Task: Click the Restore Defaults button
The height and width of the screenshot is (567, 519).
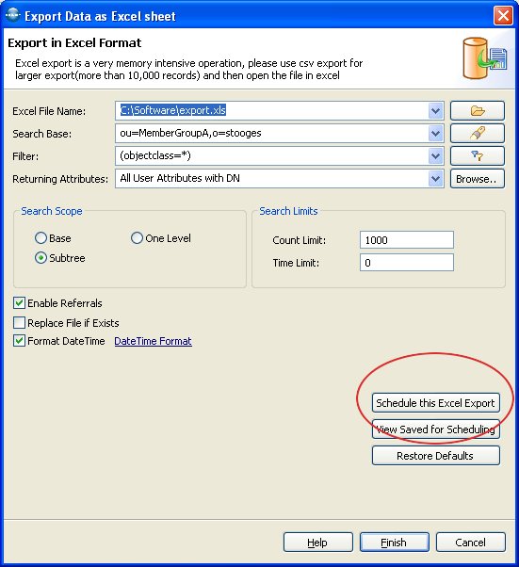Action: [x=436, y=456]
